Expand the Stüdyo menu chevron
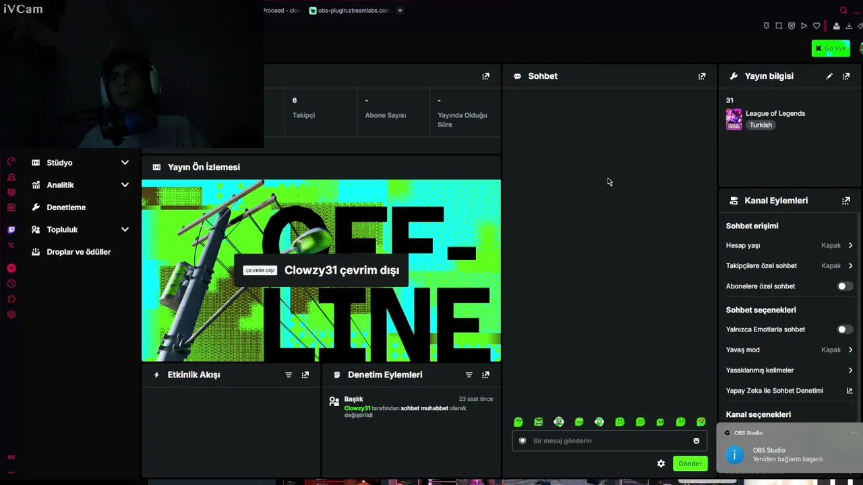 point(125,162)
